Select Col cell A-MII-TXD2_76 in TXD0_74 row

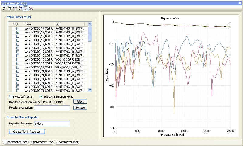[70, 87]
